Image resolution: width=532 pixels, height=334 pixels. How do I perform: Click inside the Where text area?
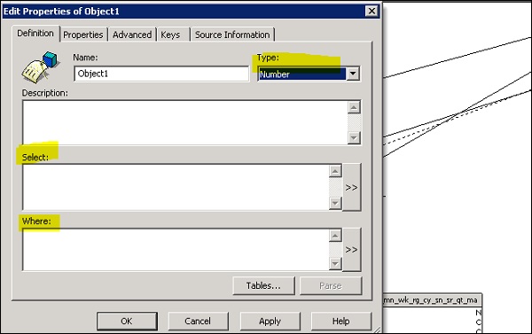click(x=176, y=250)
